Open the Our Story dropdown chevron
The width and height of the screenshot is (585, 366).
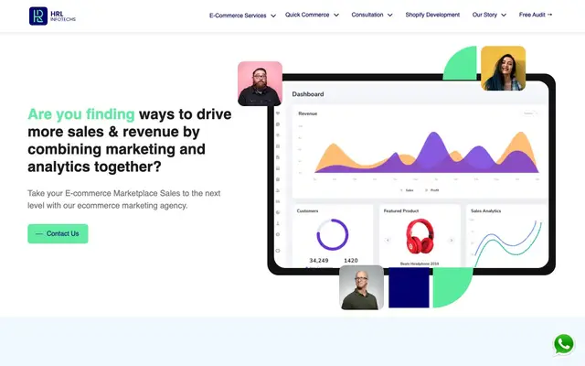[504, 15]
